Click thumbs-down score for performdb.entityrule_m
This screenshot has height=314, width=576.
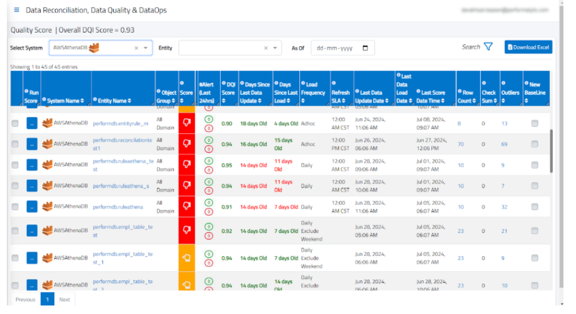[x=186, y=124]
